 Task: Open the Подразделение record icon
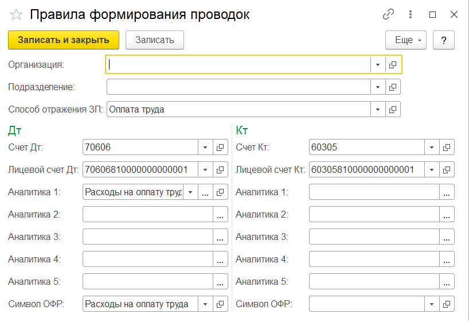[393, 87]
